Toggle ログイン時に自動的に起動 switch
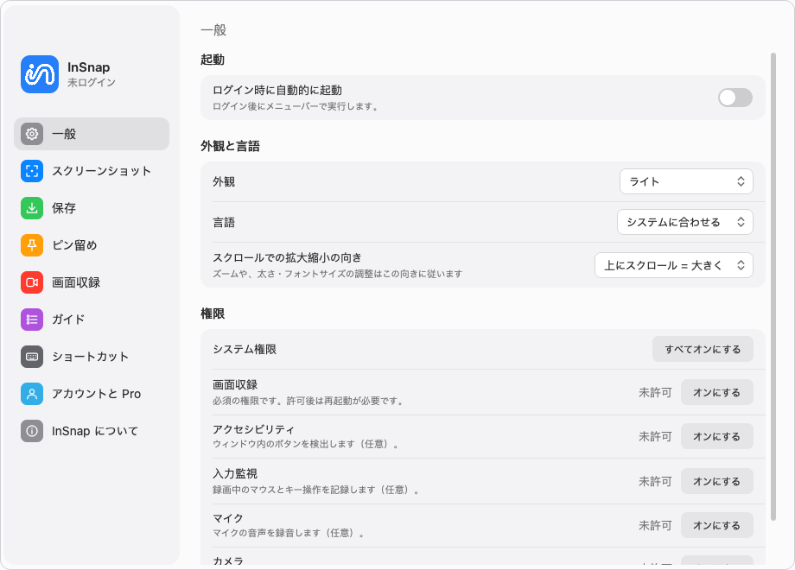Image resolution: width=795 pixels, height=570 pixels. 735,98
